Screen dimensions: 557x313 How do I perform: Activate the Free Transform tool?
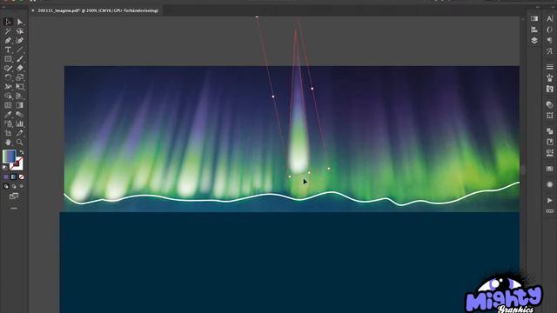click(x=20, y=87)
